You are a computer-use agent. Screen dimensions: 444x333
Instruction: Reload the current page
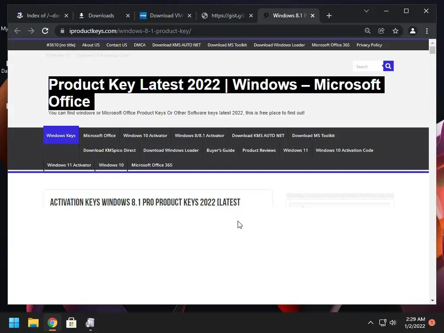[x=45, y=31]
